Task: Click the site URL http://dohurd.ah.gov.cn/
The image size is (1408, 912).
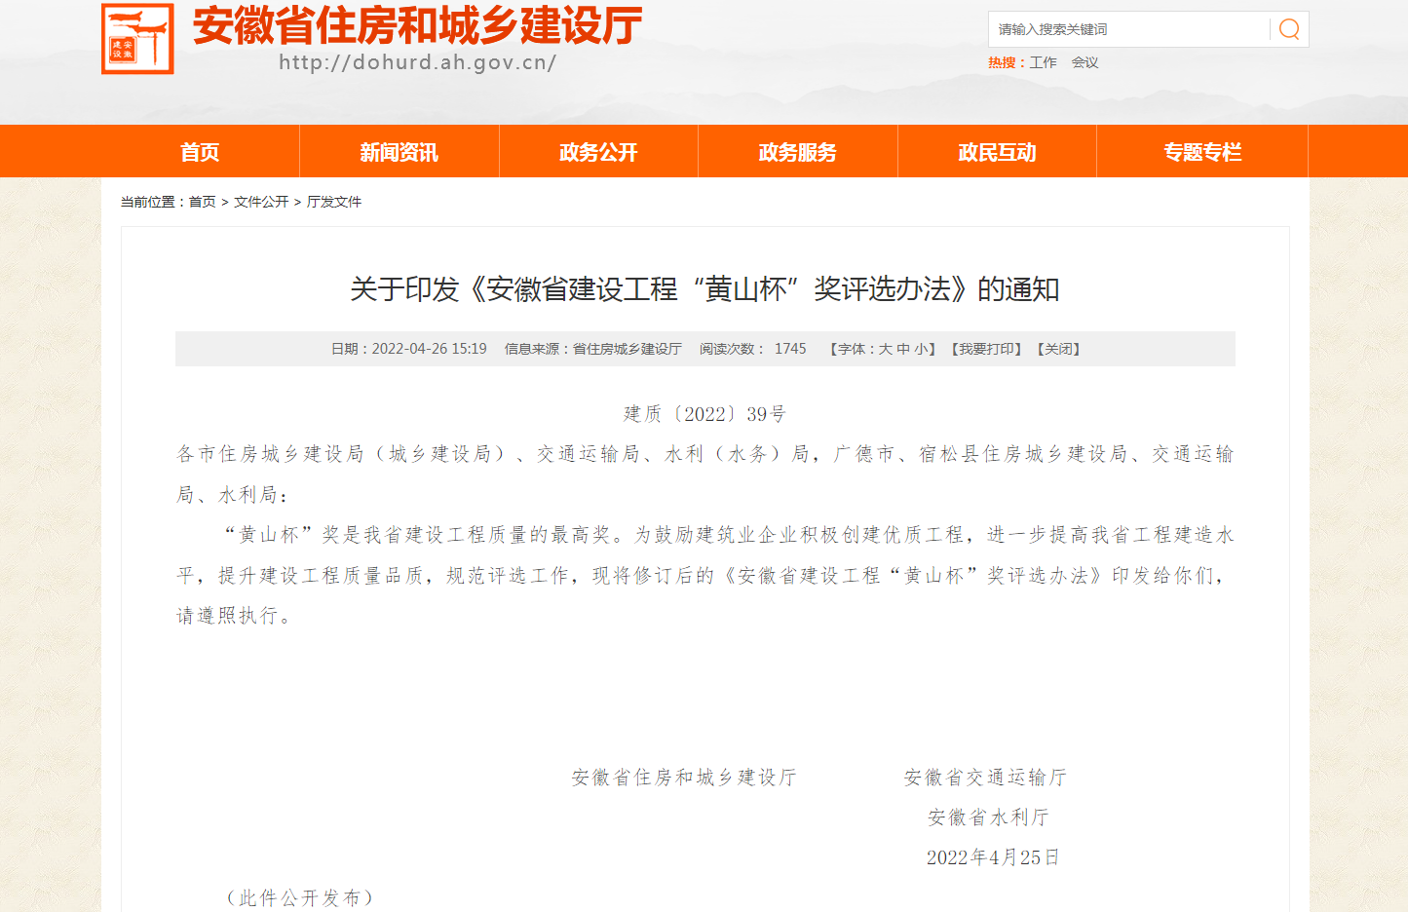Action: click(417, 63)
